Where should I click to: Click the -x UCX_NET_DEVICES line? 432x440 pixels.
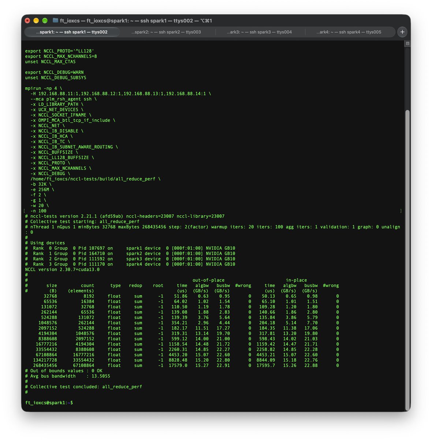[x=57, y=110]
